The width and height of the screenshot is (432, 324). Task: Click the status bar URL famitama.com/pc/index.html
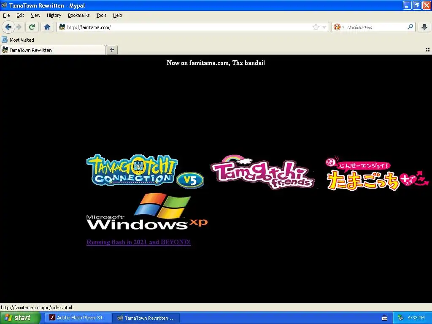coord(36,308)
